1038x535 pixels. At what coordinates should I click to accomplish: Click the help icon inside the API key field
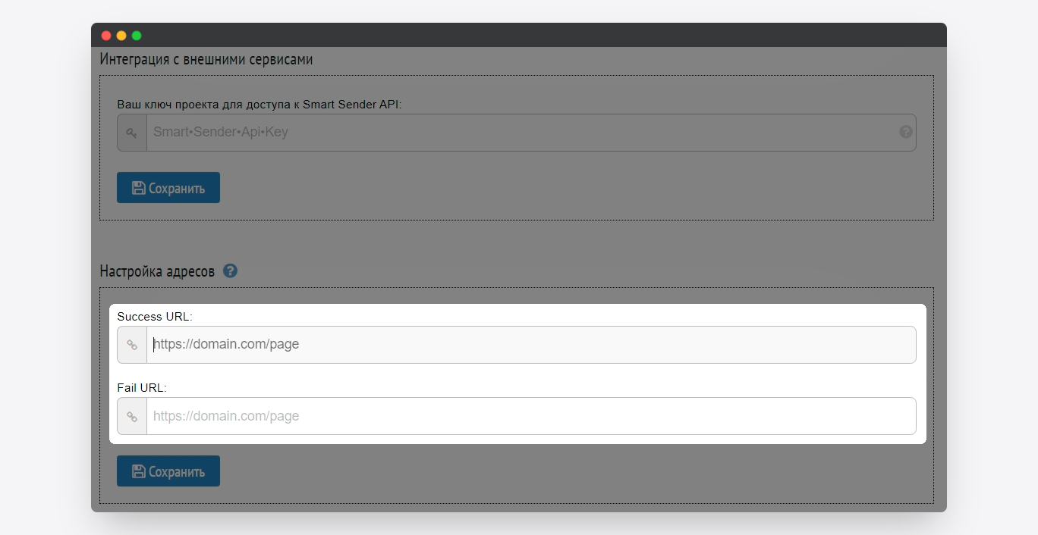point(905,132)
